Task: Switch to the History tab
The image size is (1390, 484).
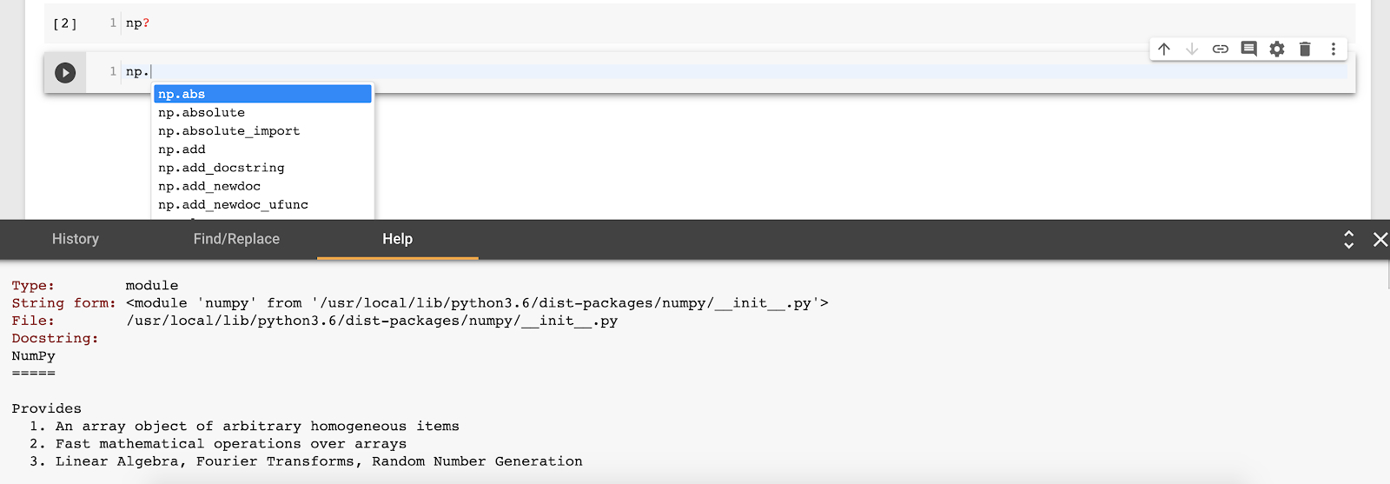Action: click(x=76, y=239)
